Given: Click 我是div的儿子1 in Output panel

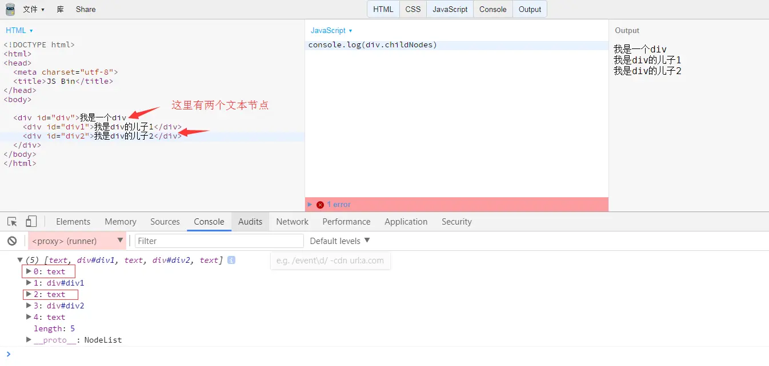Looking at the screenshot, I should pyautogui.click(x=647, y=60).
